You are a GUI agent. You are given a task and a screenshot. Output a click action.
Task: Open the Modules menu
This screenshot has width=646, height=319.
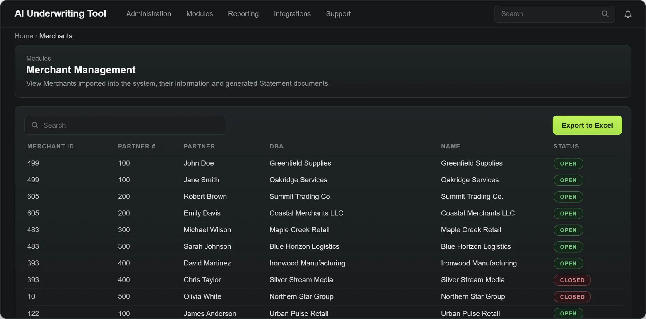point(200,14)
